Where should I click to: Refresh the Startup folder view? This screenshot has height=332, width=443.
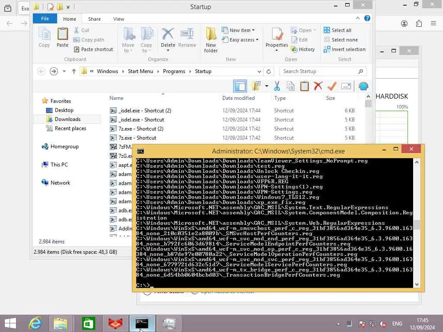269,71
